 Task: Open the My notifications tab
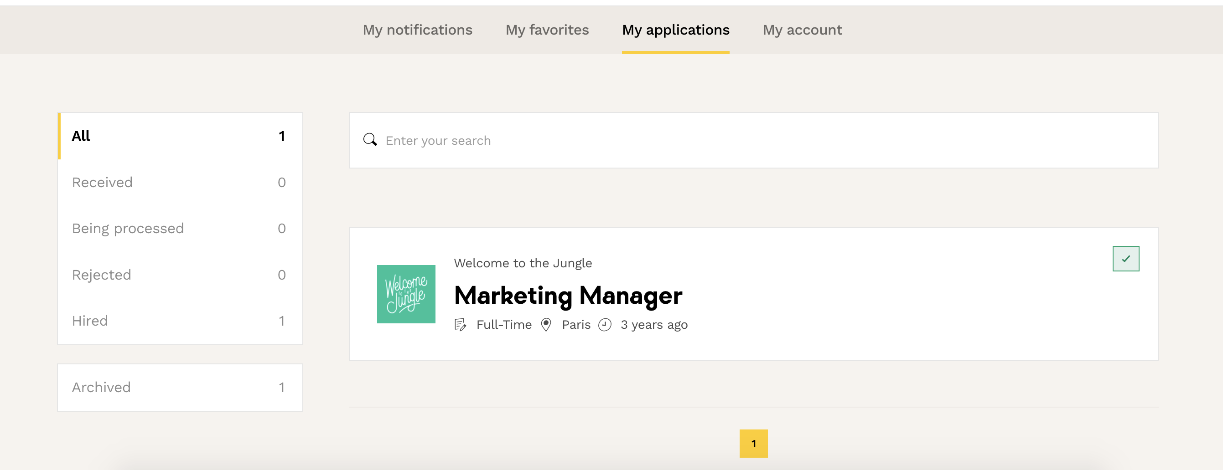tap(417, 30)
